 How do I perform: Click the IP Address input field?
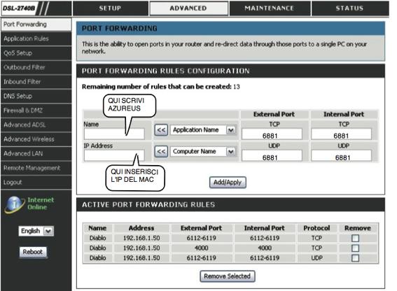click(114, 155)
